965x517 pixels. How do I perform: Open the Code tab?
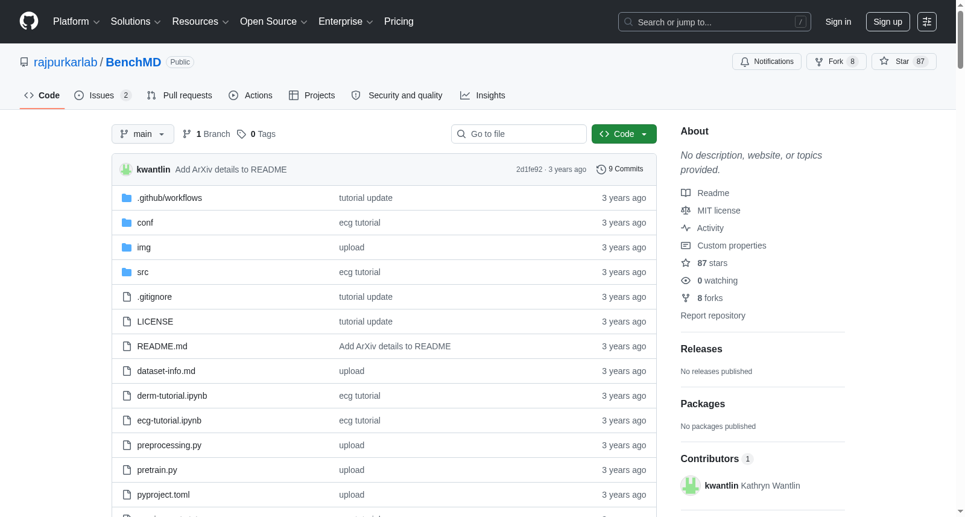(42, 95)
